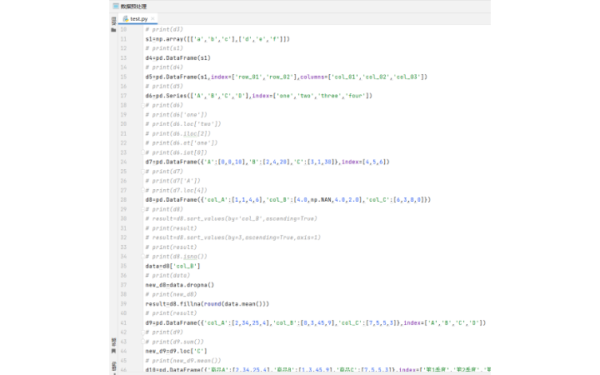
Task: Click the d9=pd.DataFrame code line
Action: pyautogui.click(x=315, y=323)
